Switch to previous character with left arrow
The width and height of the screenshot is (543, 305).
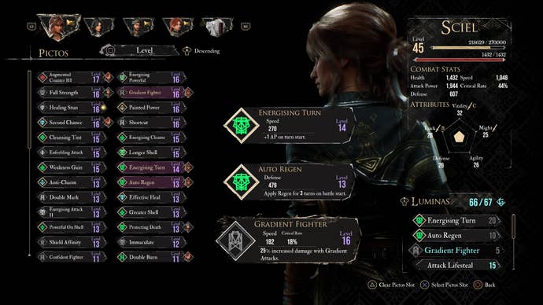click(31, 26)
